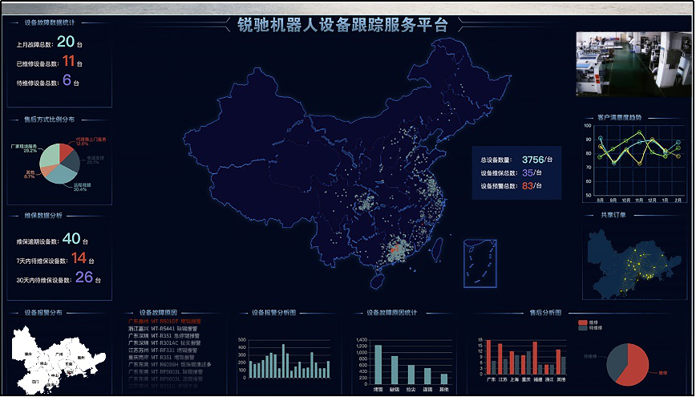Click the 总设备数量 3756 value
Viewport: 696px width, 397px height.
click(532, 160)
